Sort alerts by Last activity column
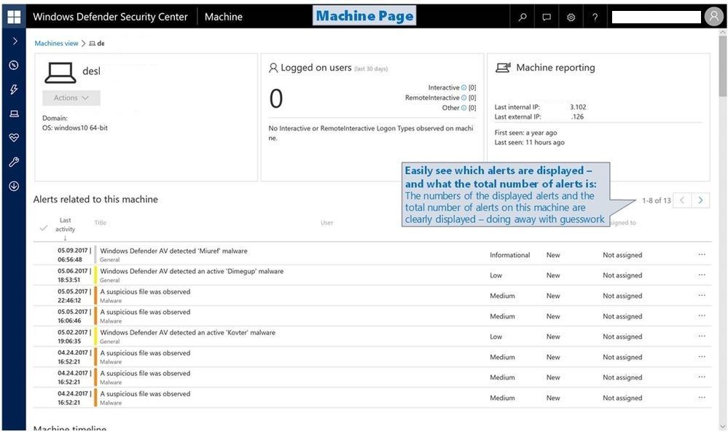Viewport: 728px width, 432px height. tap(65, 225)
